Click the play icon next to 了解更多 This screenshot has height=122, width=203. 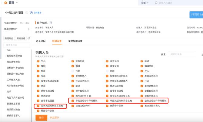coord(31,13)
